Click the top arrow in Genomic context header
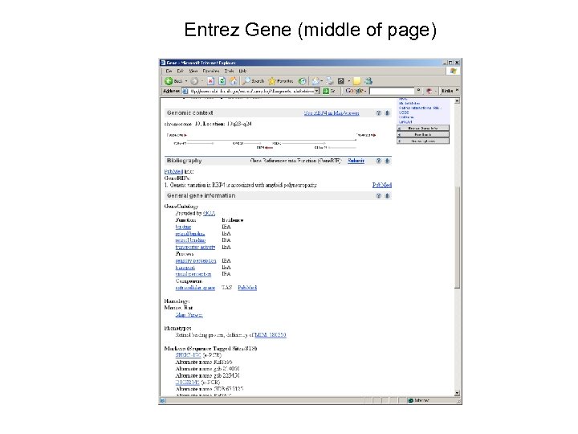Image resolution: width=578 pixels, height=434 pixels. [387, 113]
